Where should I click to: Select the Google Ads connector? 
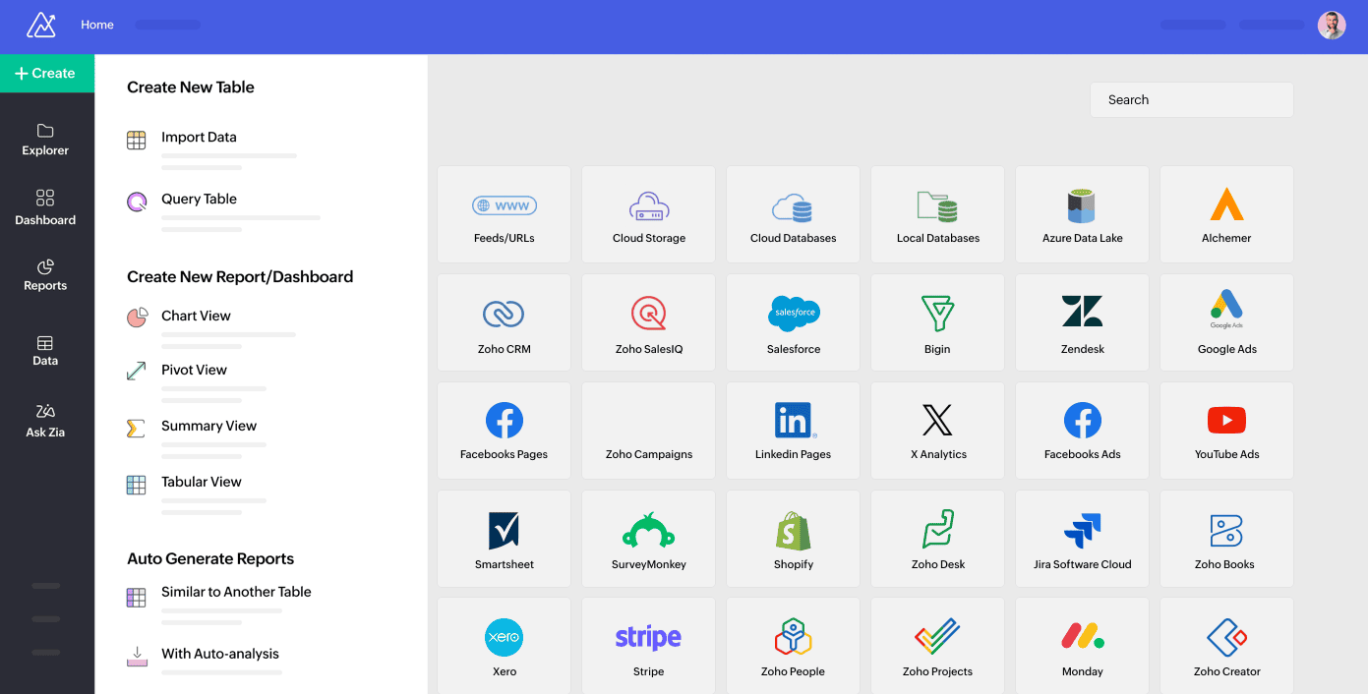coord(1226,322)
